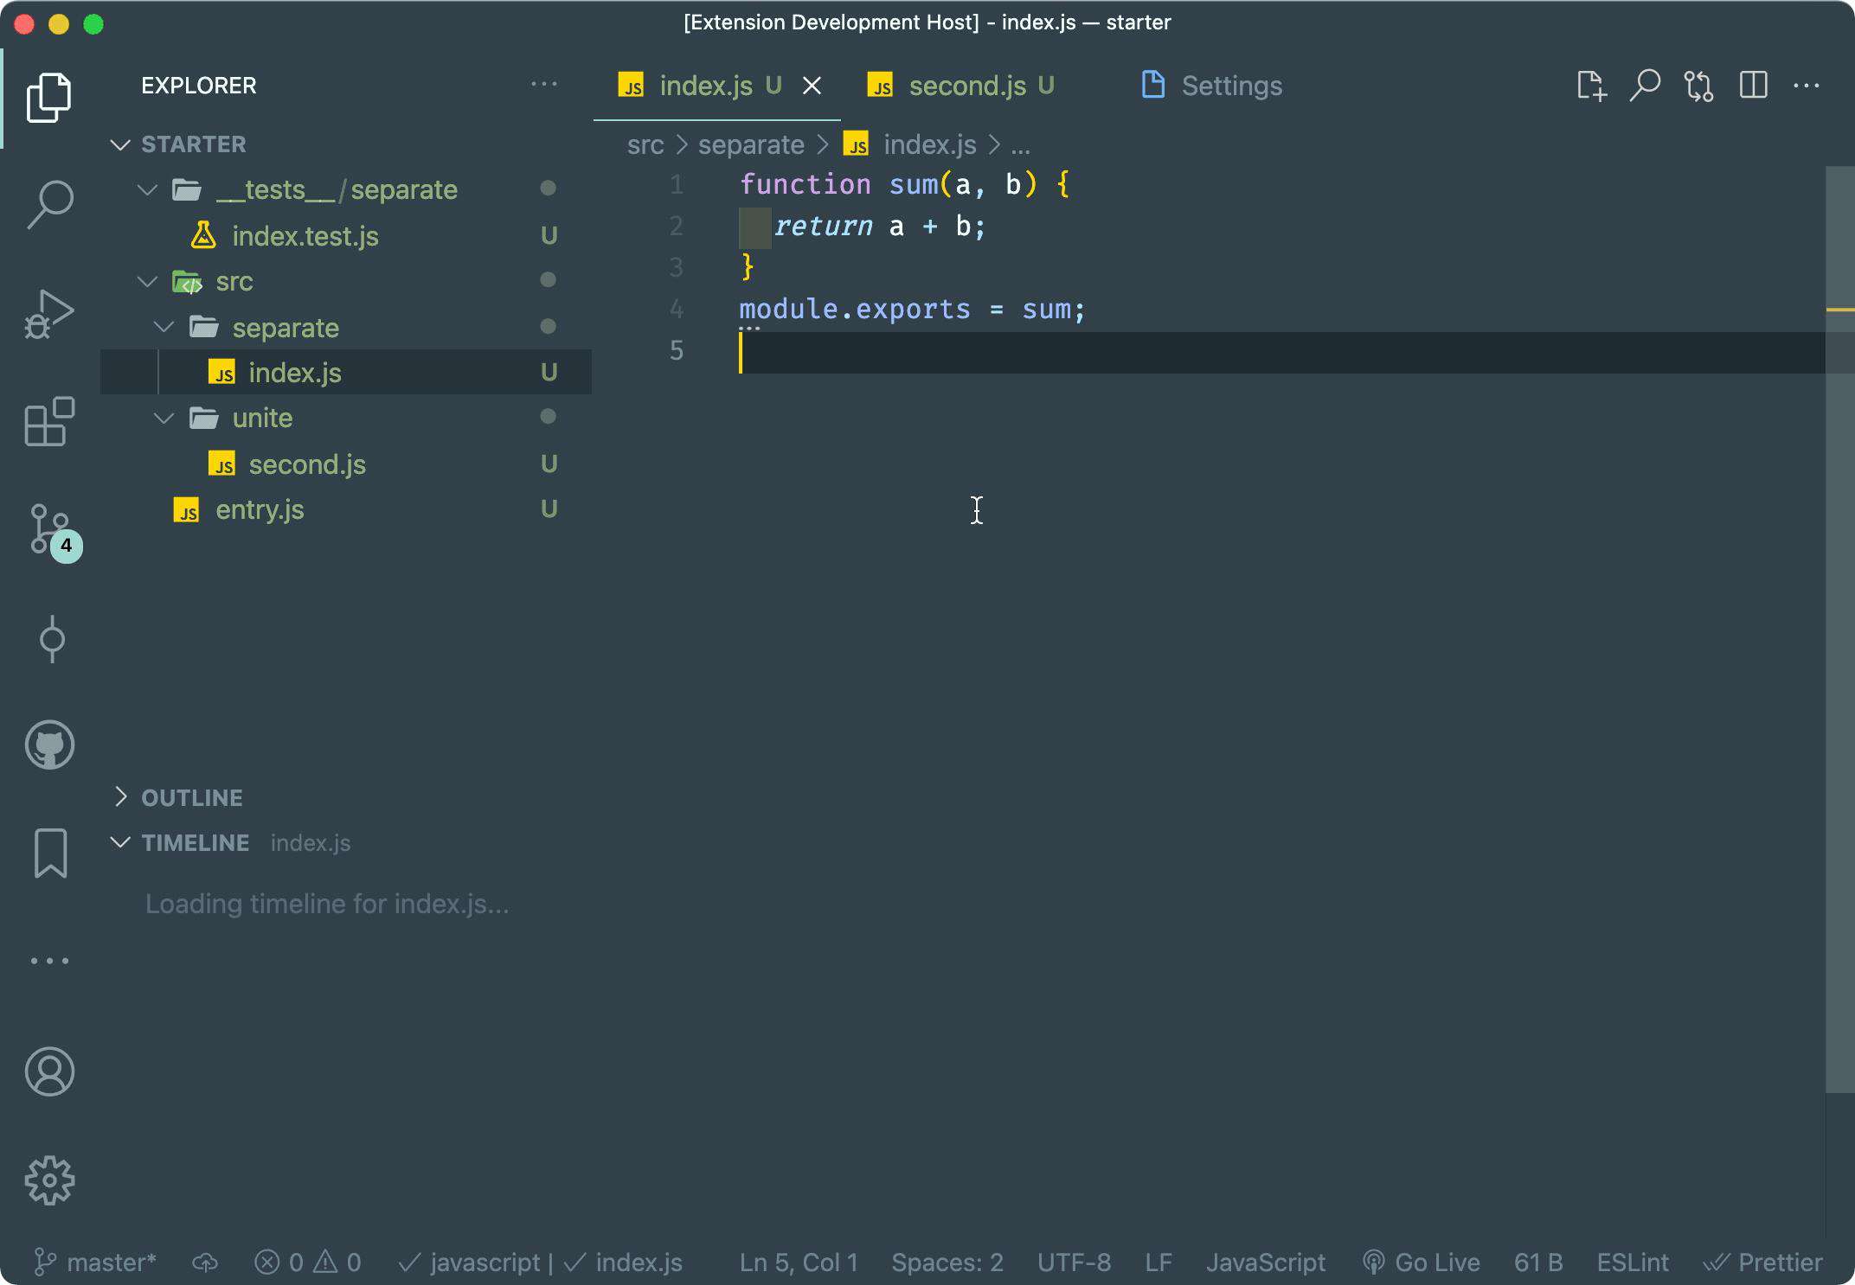
Task: Open the GitHub view in activity bar
Action: click(x=49, y=745)
